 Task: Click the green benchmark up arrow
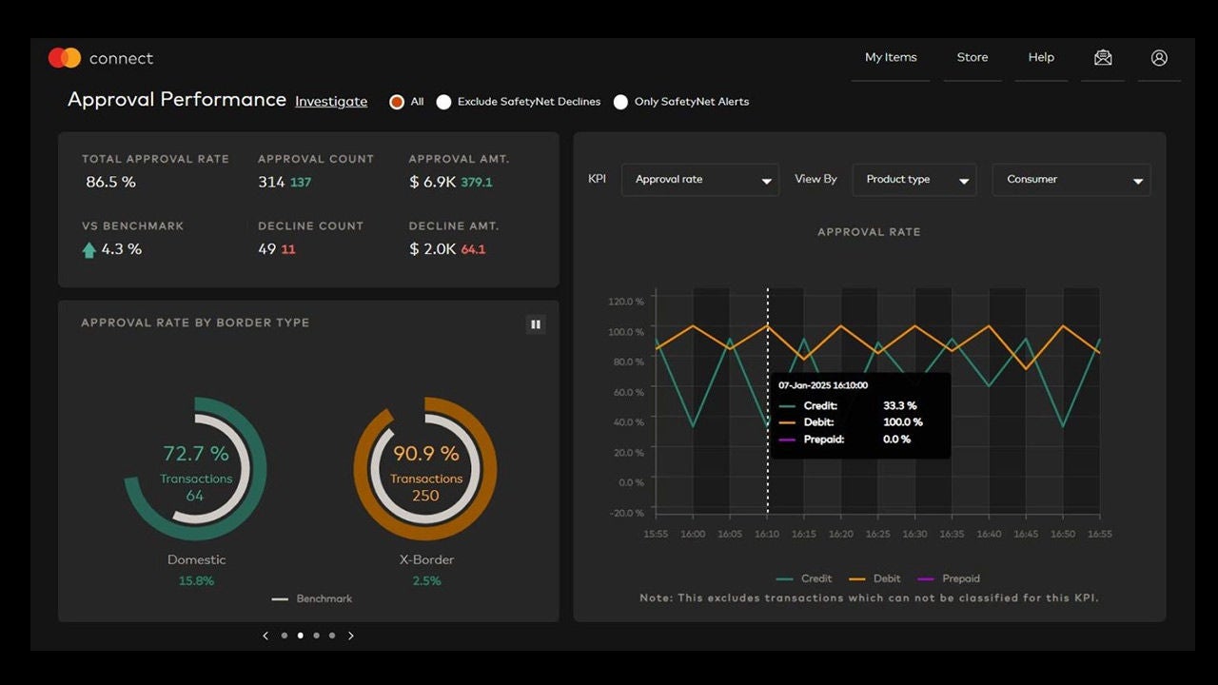click(89, 250)
